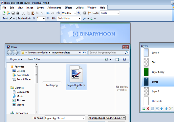This screenshot has width=174, height=122.
Task: Click the Undo arrow icon
Action: coord(48,13)
